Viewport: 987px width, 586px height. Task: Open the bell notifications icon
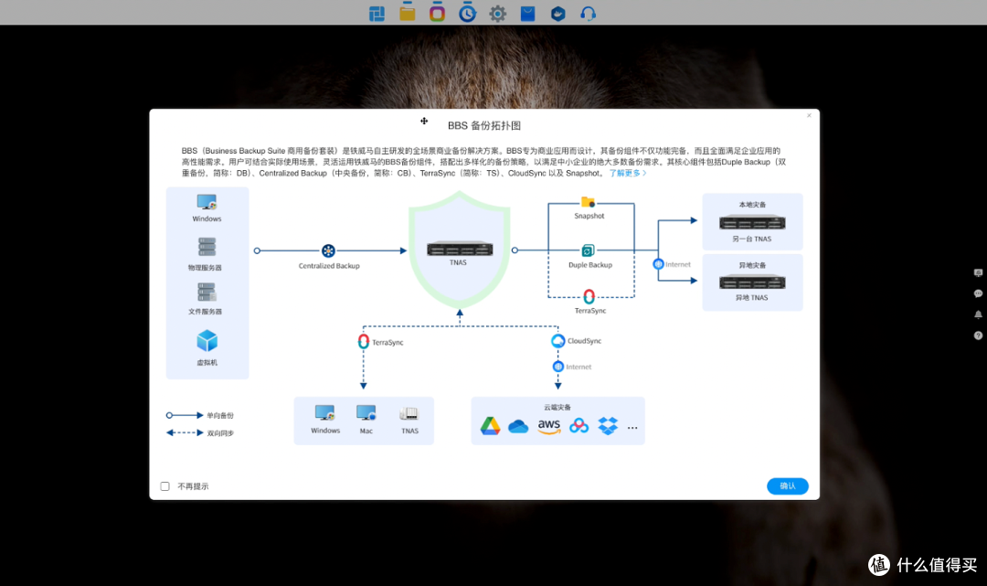click(978, 314)
